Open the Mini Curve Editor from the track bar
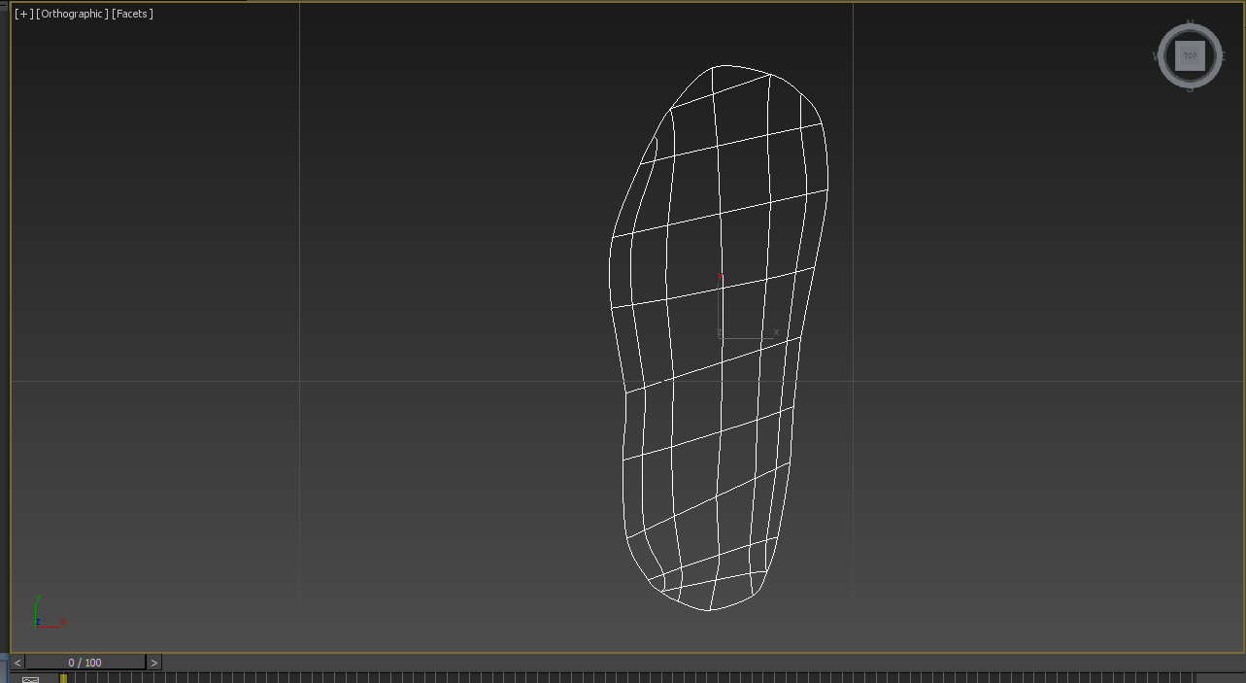Image resolution: width=1246 pixels, height=683 pixels. (29, 677)
